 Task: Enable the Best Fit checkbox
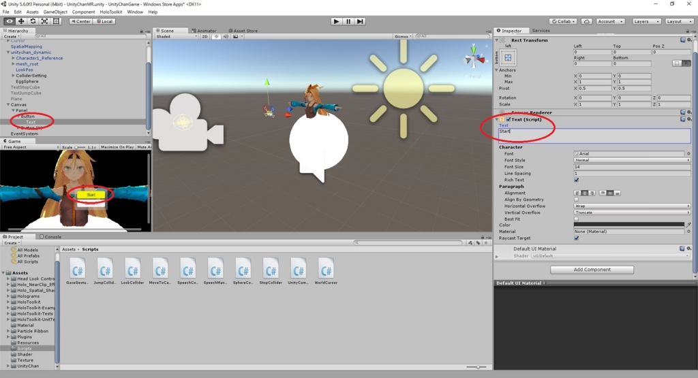[x=577, y=219]
